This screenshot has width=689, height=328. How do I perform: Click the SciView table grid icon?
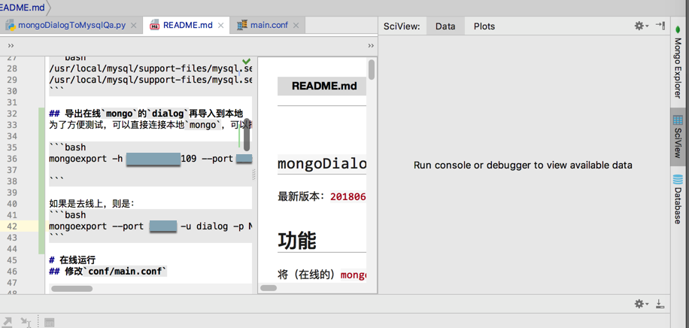[678, 120]
